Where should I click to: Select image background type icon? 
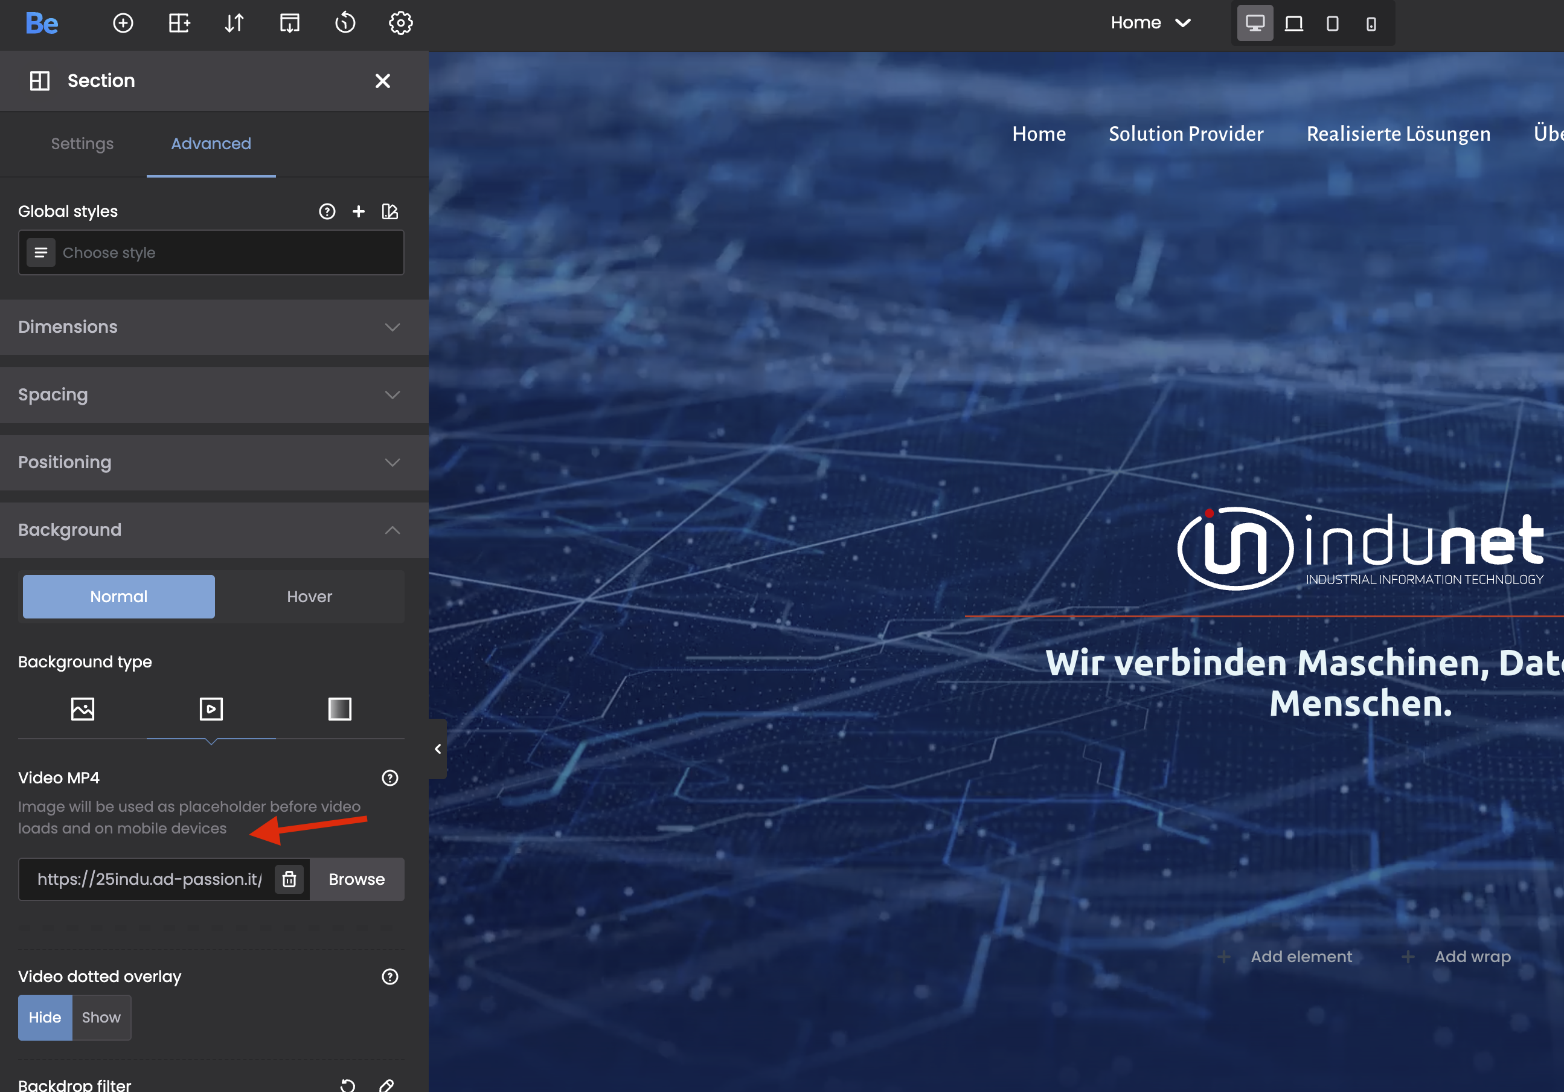coord(82,708)
